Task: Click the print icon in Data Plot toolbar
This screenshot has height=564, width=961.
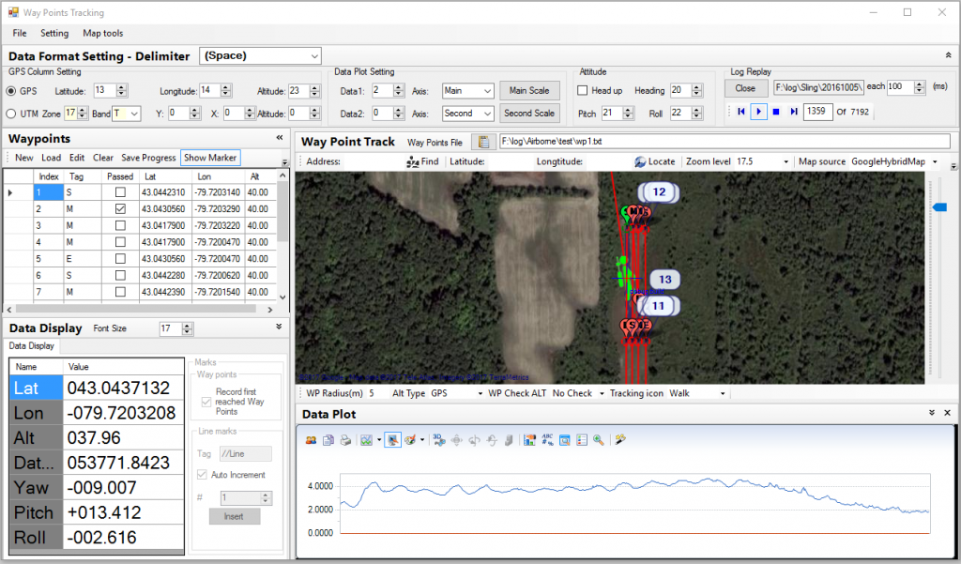Action: pos(344,439)
